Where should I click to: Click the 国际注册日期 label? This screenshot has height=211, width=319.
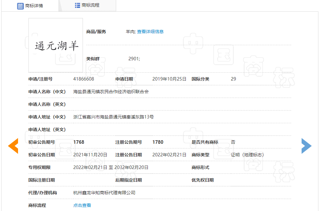tap(41, 180)
